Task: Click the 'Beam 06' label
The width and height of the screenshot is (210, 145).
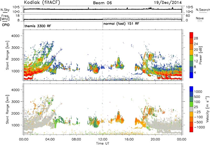Action: (102, 3)
